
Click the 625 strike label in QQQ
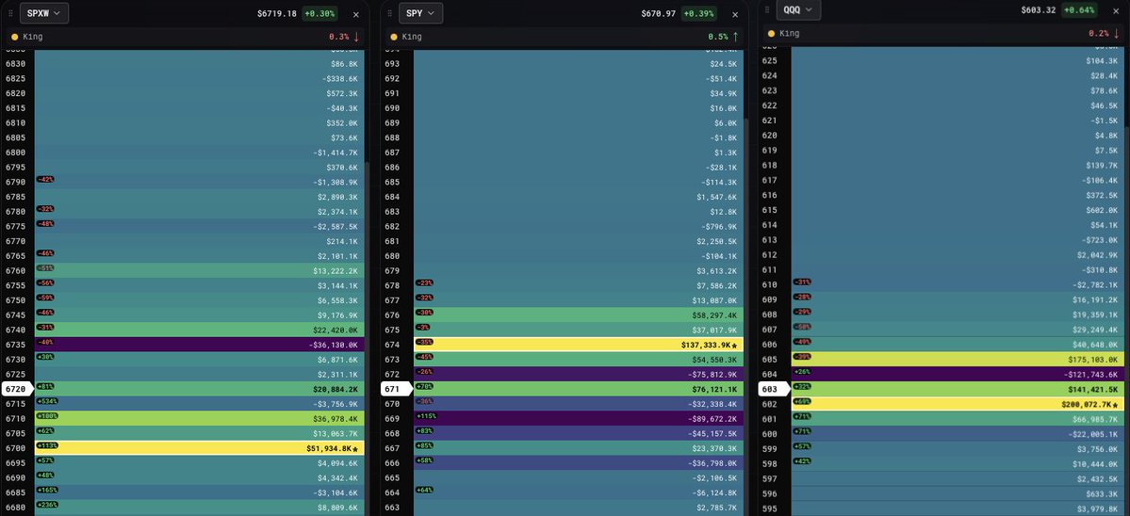770,60
